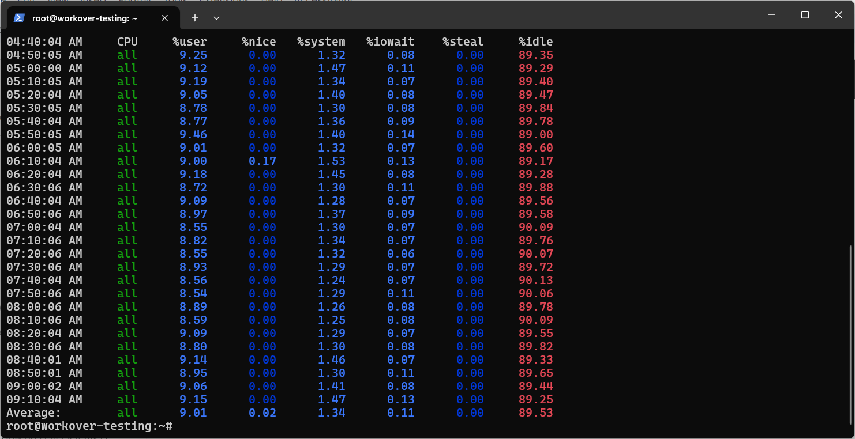The width and height of the screenshot is (855, 439).
Task: Click the empty title bar area
Action: coord(462,16)
